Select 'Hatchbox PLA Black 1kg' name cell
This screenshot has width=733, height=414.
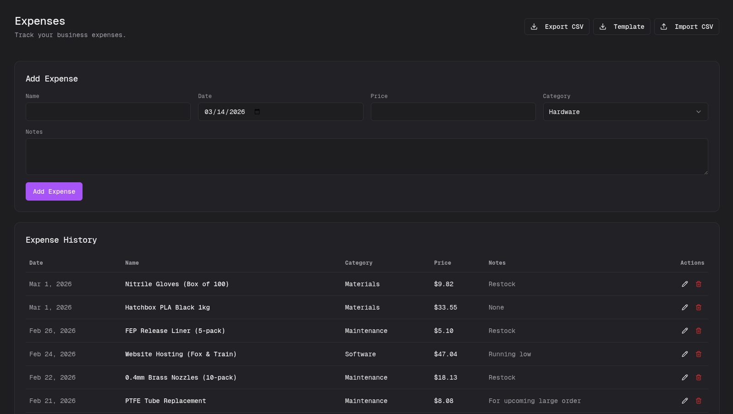167,307
